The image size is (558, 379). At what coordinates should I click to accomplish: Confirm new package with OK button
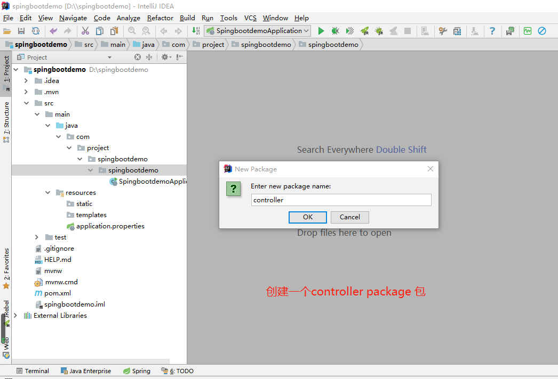pyautogui.click(x=307, y=217)
